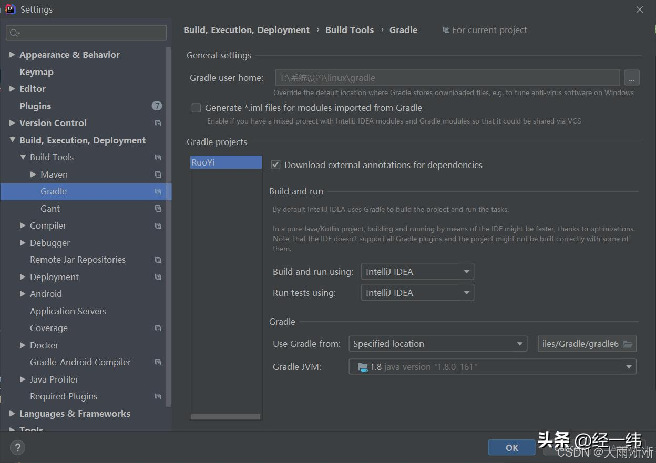Open Gradle JVM dropdown
The height and width of the screenshot is (463, 656).
[x=493, y=367]
